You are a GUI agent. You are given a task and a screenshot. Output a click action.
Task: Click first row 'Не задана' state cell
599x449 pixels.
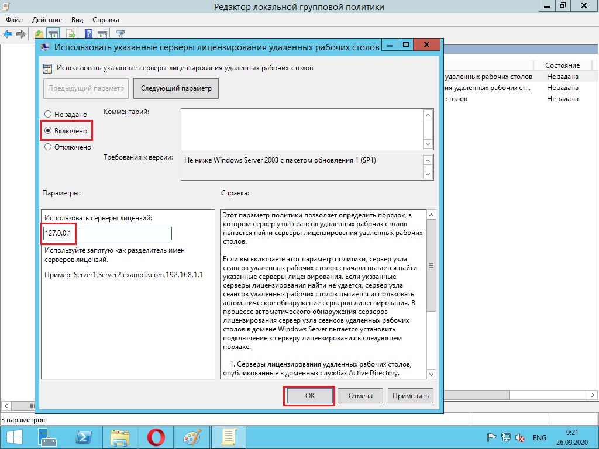point(562,77)
